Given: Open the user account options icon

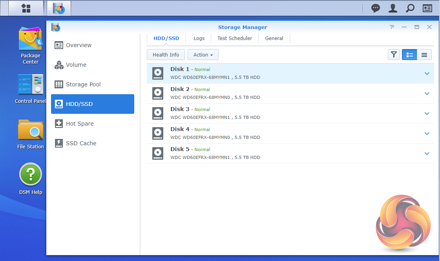Looking at the screenshot, I should click(x=393, y=8).
